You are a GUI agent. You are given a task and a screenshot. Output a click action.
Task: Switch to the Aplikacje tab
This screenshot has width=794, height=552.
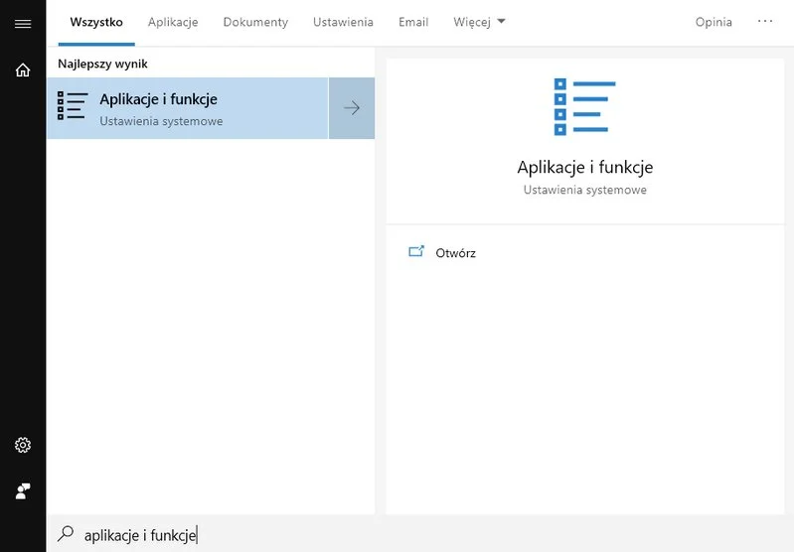173,22
